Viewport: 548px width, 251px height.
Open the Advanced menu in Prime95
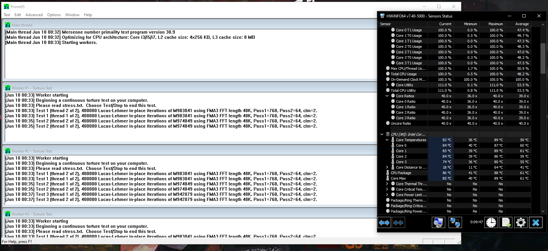[34, 15]
